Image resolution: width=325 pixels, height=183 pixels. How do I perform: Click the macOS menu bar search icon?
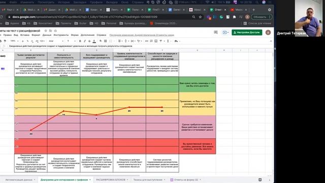pyautogui.click(x=257, y=2)
